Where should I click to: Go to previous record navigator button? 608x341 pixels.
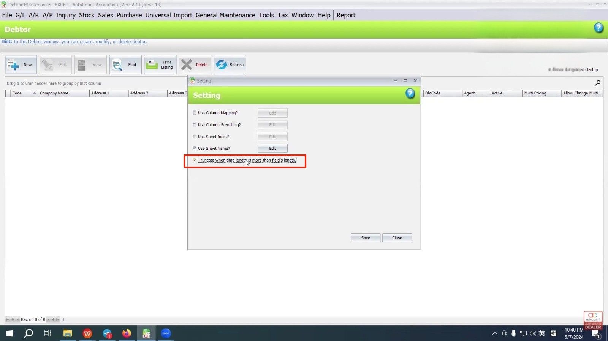(17, 319)
